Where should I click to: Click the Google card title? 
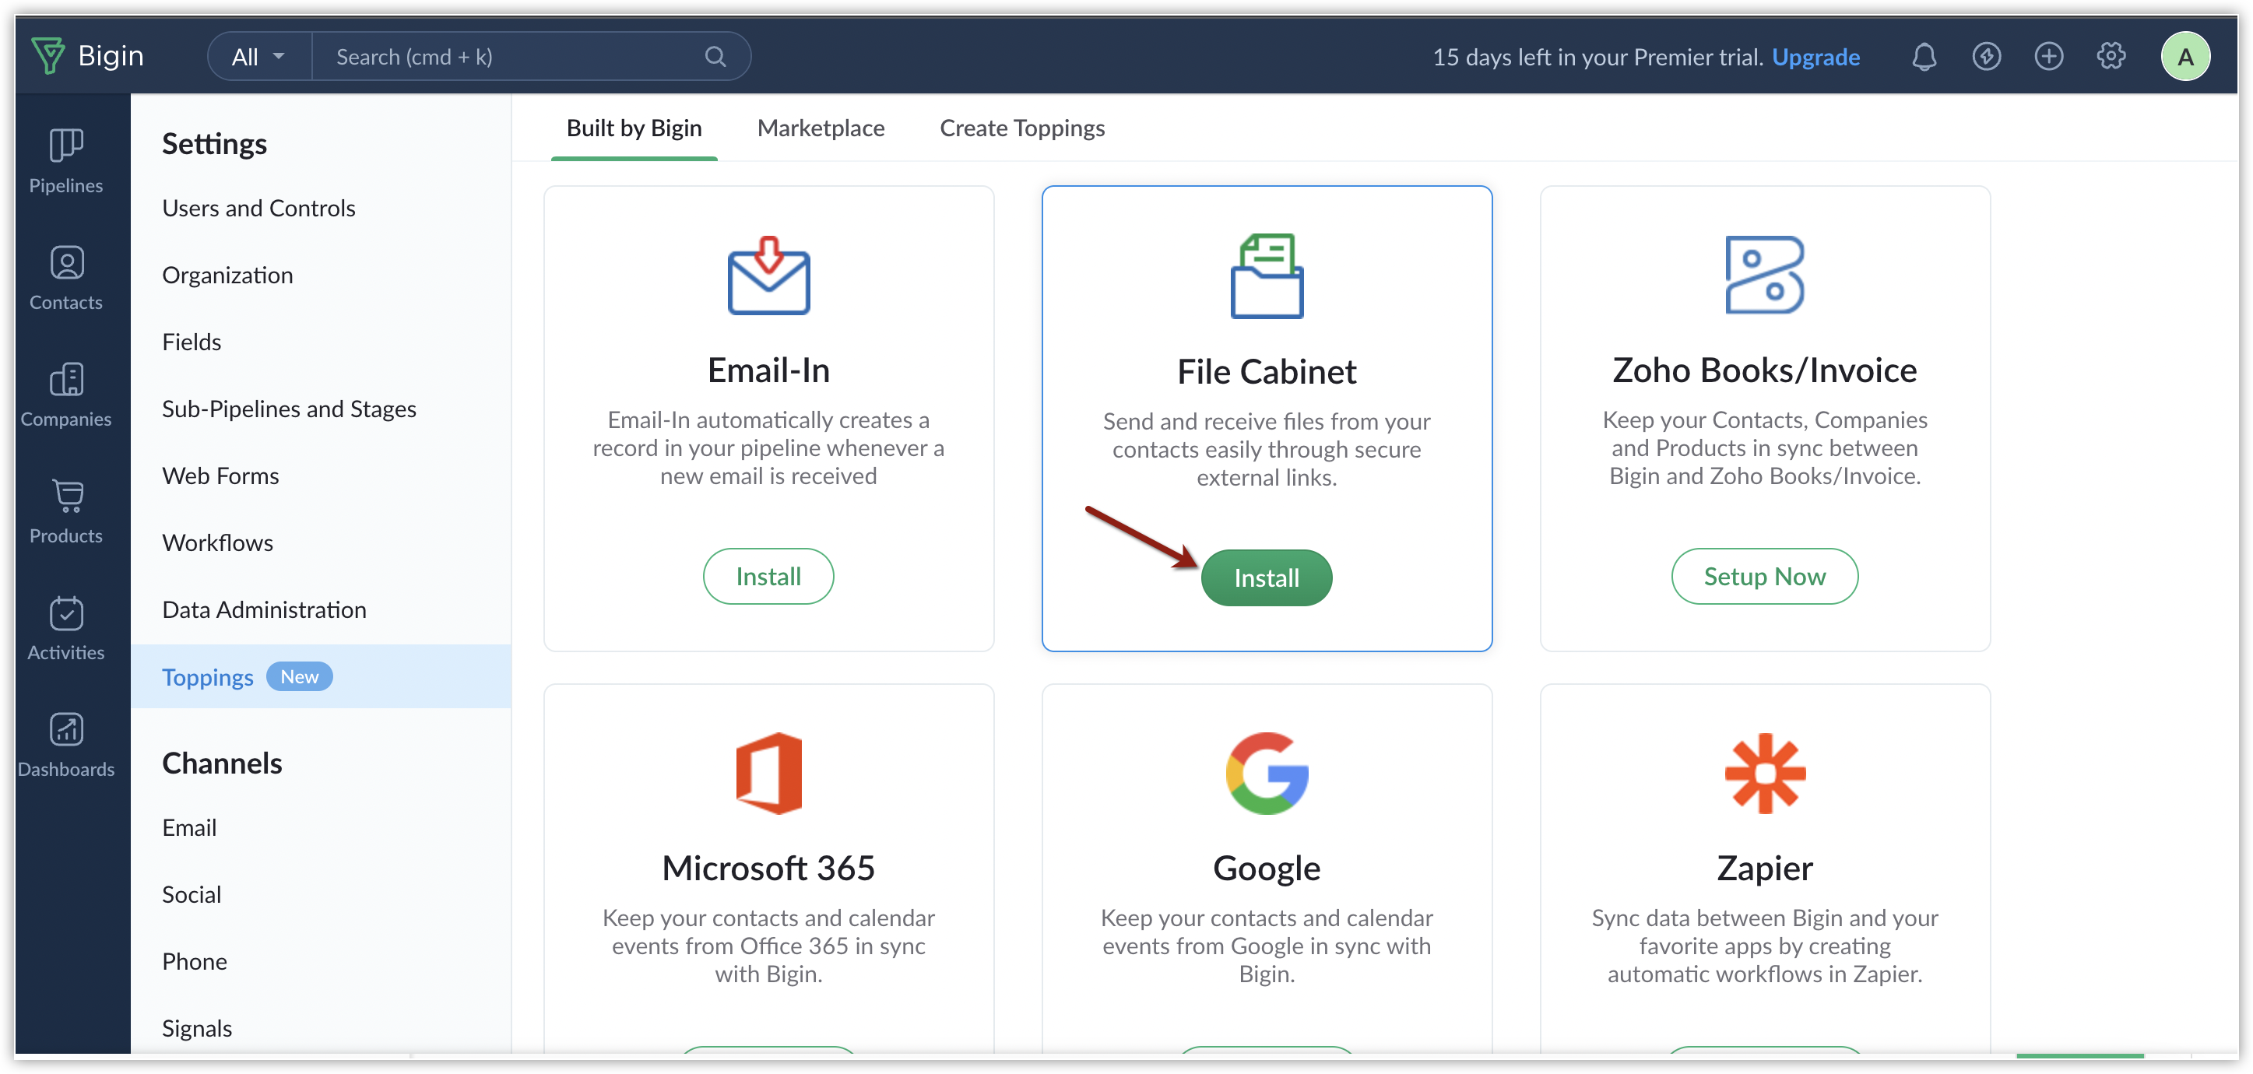[x=1267, y=869]
